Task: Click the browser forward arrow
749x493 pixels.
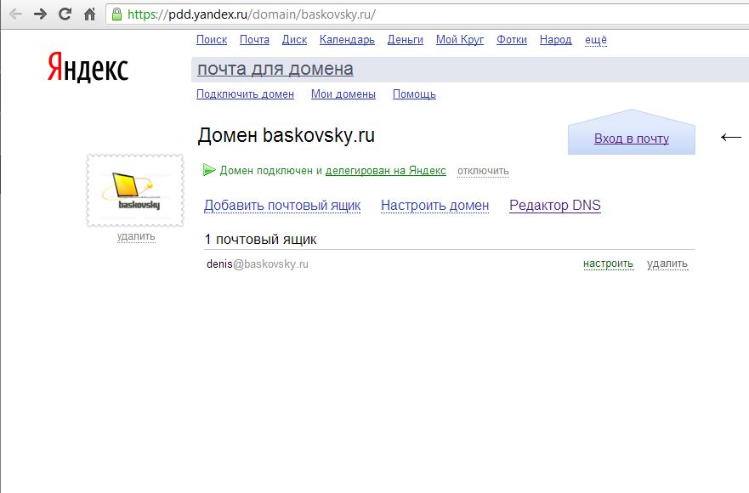Action: (40, 14)
